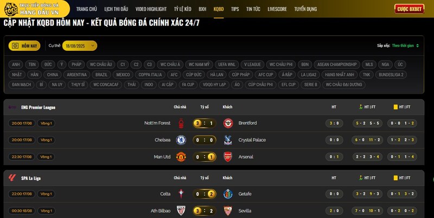Click the Chelsea club crest
The height and width of the screenshot is (218, 434).
[x=181, y=140]
